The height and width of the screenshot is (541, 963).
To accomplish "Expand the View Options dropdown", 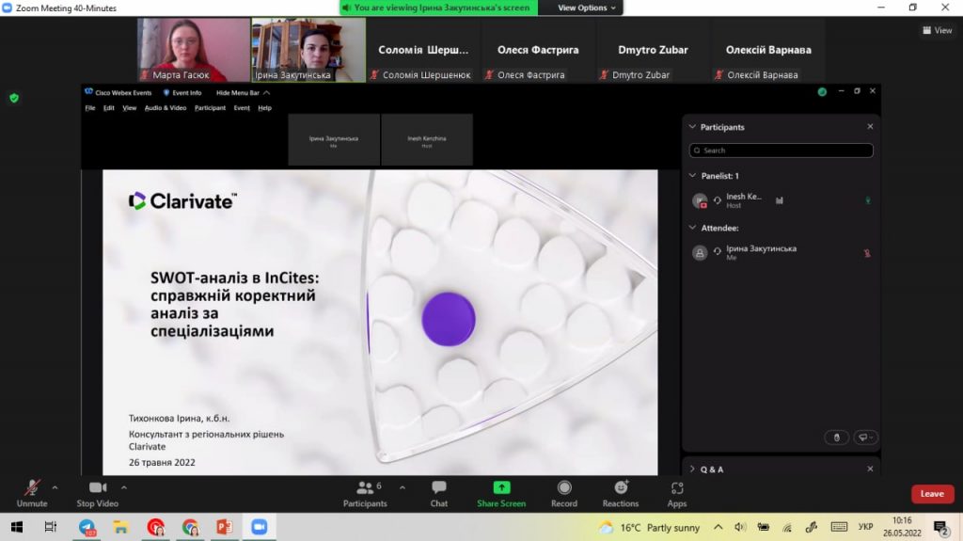I will coord(587,8).
